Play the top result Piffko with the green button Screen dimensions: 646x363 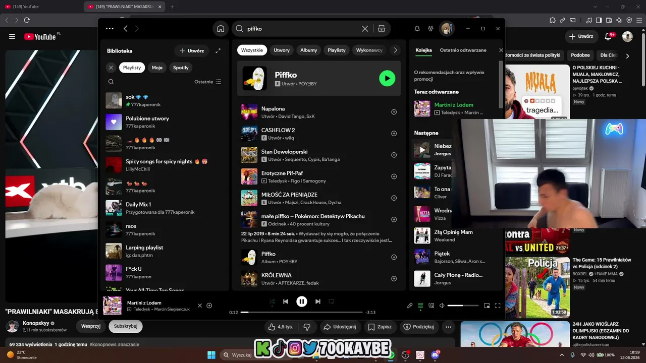(x=387, y=78)
